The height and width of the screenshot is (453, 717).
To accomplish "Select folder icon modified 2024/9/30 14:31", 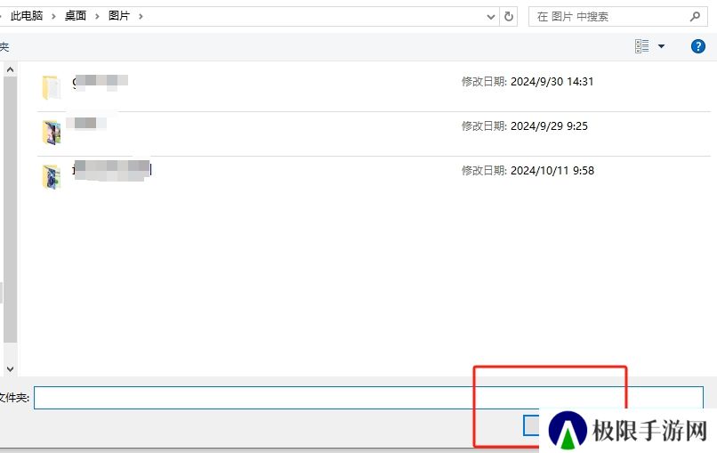I will click(52, 87).
